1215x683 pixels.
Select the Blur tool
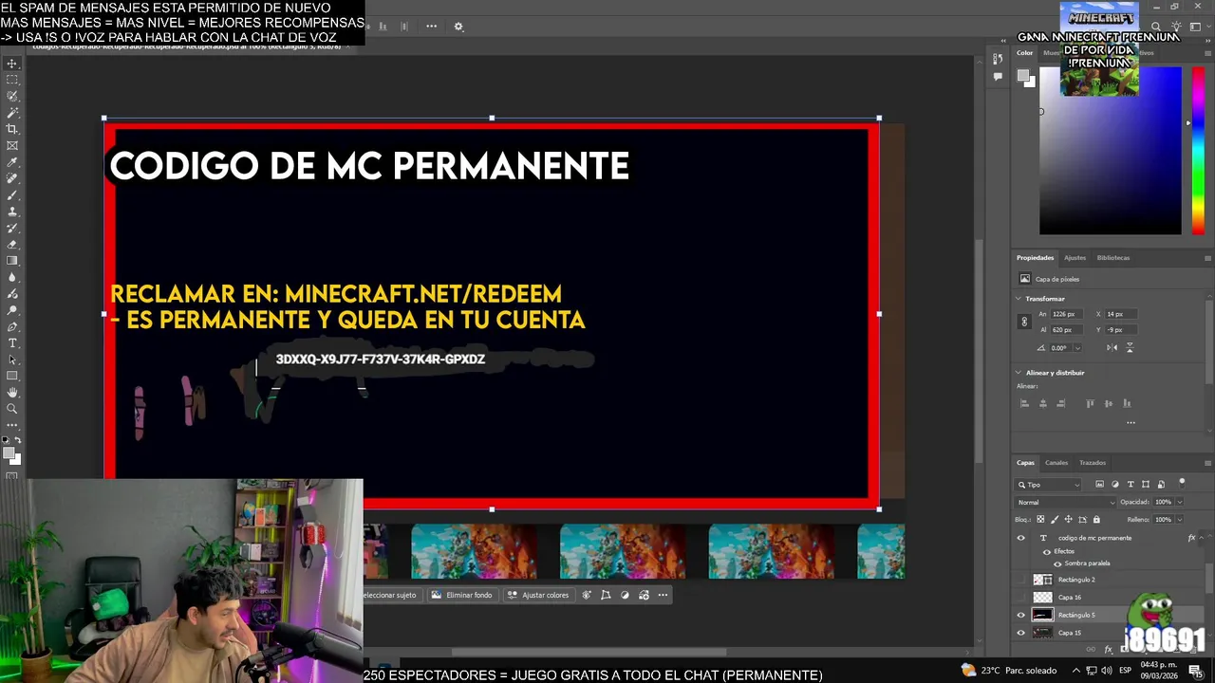(x=12, y=277)
